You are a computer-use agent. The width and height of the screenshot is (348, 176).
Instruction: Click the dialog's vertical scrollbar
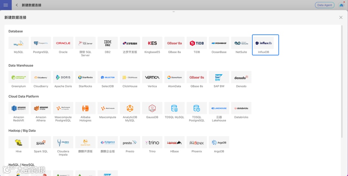tap(342, 82)
